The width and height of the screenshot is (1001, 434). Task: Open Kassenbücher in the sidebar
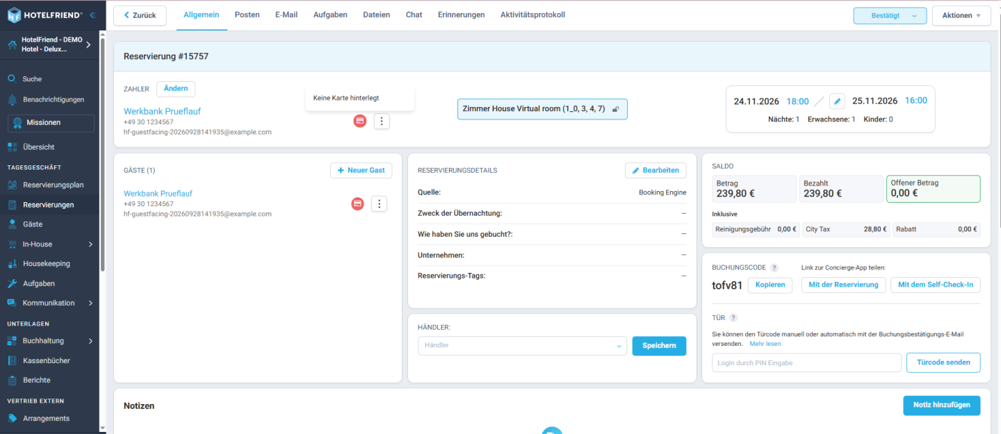pyautogui.click(x=46, y=360)
